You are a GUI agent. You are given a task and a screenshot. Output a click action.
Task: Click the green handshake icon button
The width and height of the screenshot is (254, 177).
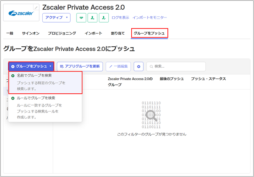point(81,18)
